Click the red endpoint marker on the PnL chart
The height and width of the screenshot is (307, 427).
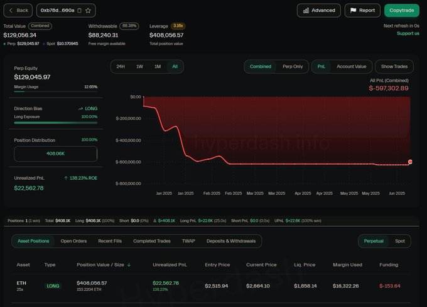click(410, 162)
